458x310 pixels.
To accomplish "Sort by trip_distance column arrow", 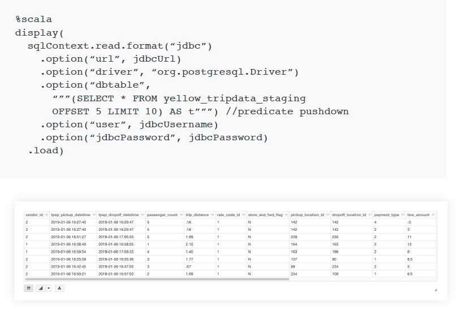I will point(212,216).
